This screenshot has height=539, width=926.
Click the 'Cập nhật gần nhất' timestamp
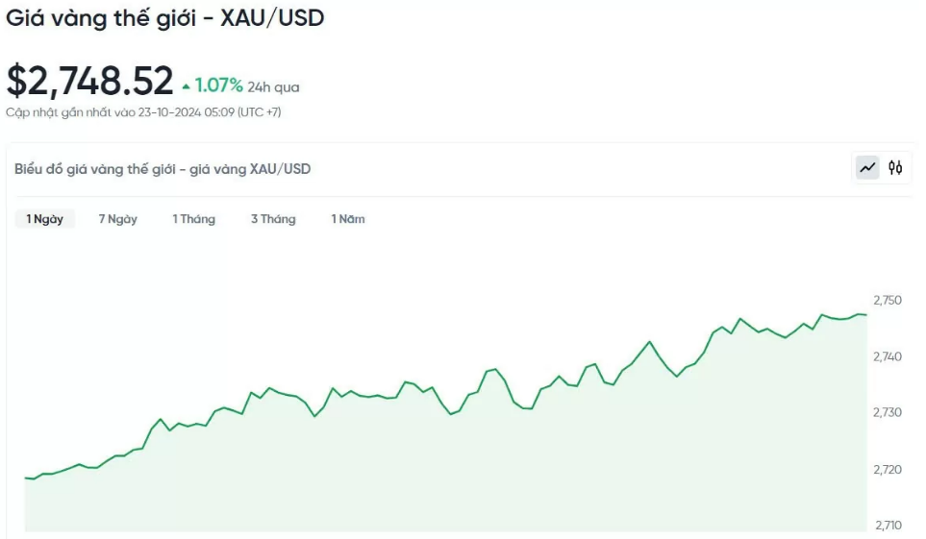pos(142,112)
